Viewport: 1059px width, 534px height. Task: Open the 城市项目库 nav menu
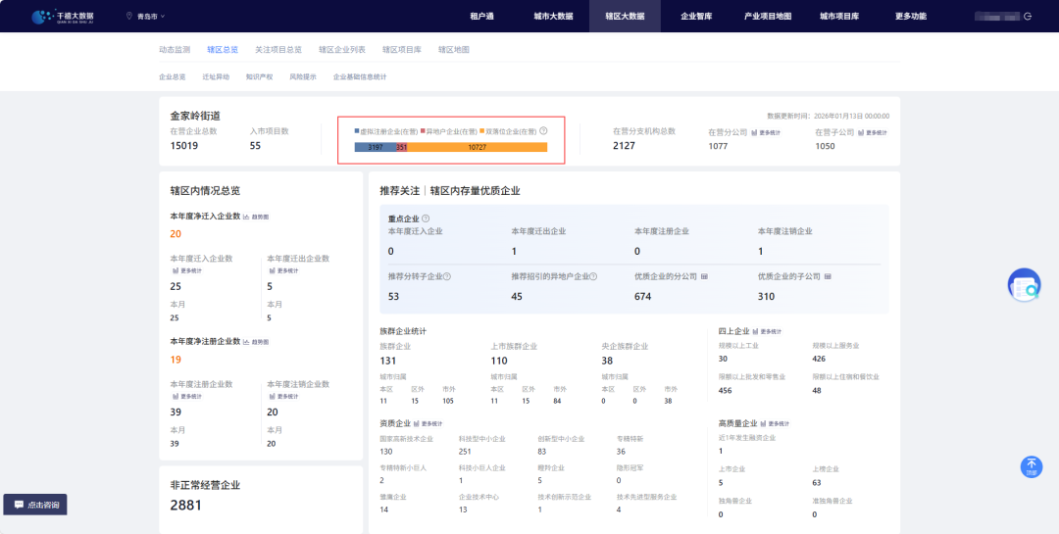839,17
